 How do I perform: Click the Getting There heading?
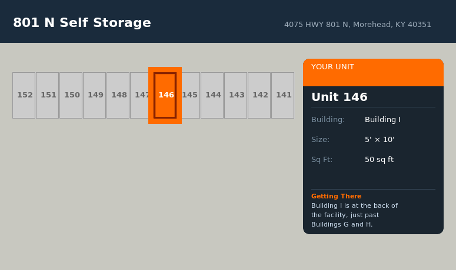click(336, 196)
